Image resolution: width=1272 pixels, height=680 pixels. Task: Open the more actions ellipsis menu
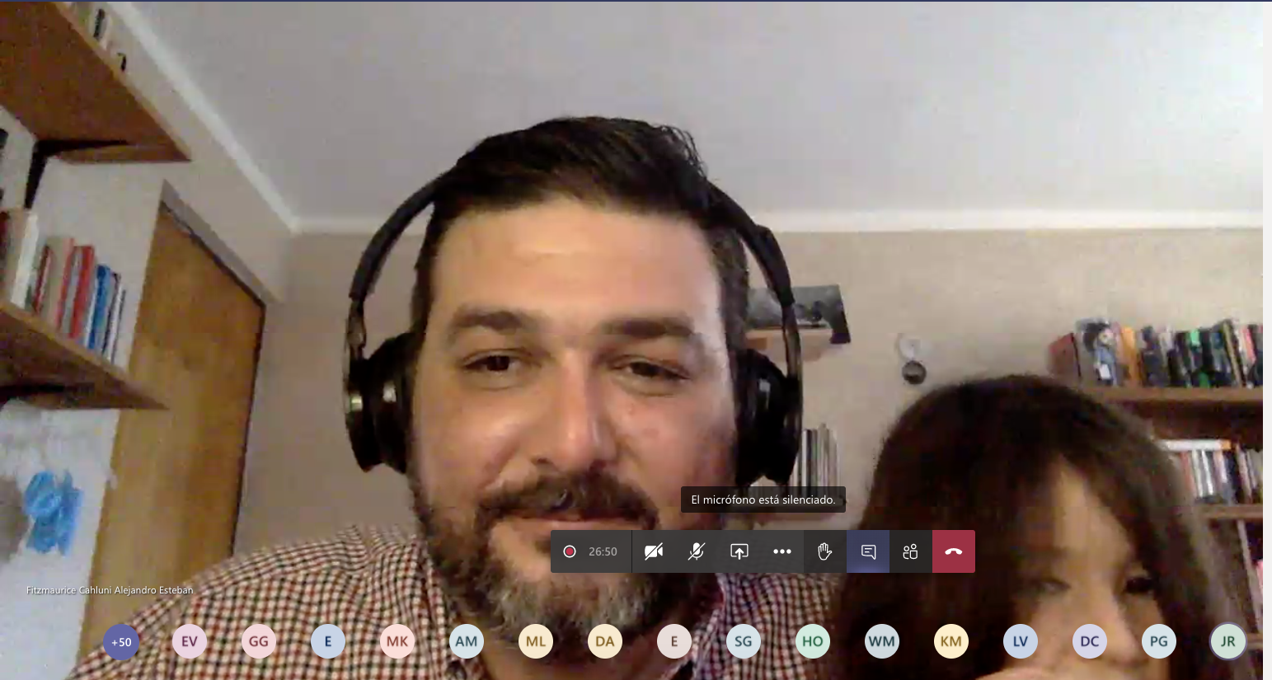coord(782,551)
